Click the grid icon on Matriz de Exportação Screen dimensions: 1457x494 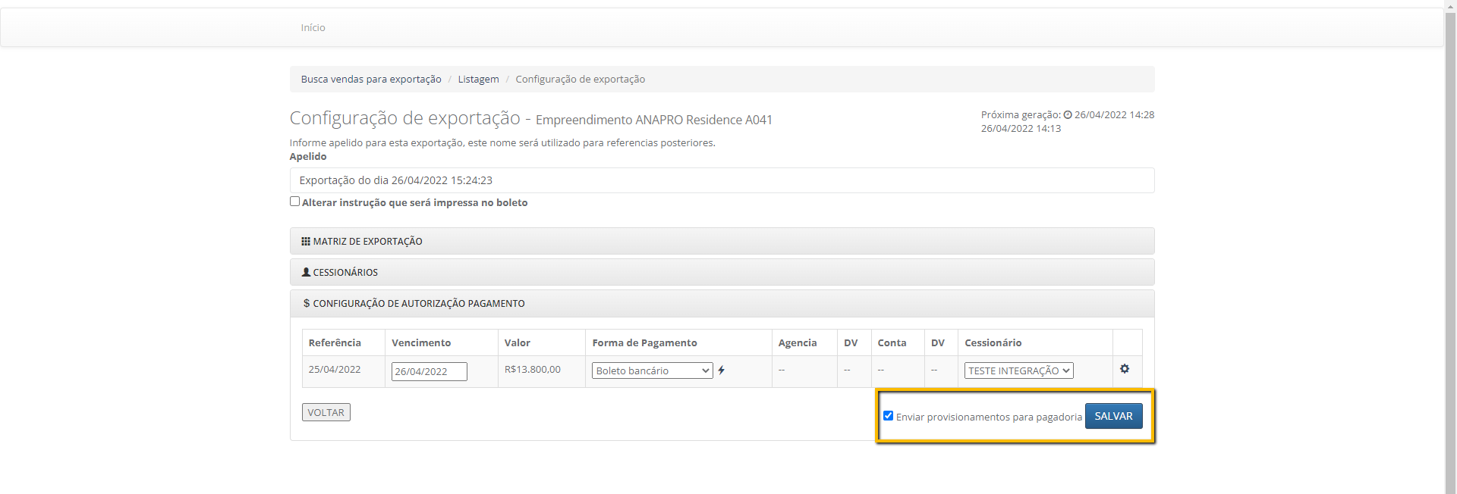click(x=306, y=242)
